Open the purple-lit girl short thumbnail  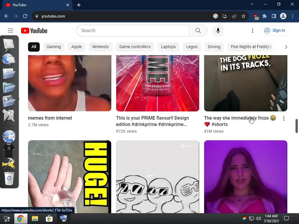pos(246,177)
